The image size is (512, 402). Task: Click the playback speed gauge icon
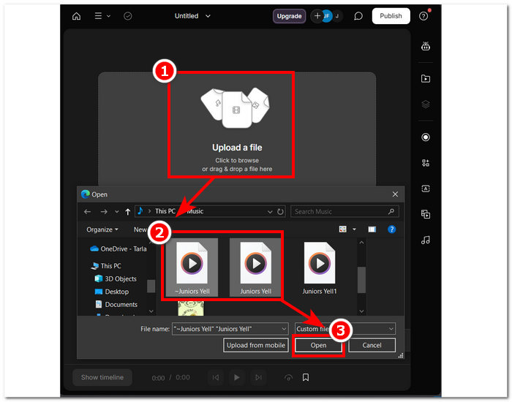pyautogui.click(x=288, y=378)
